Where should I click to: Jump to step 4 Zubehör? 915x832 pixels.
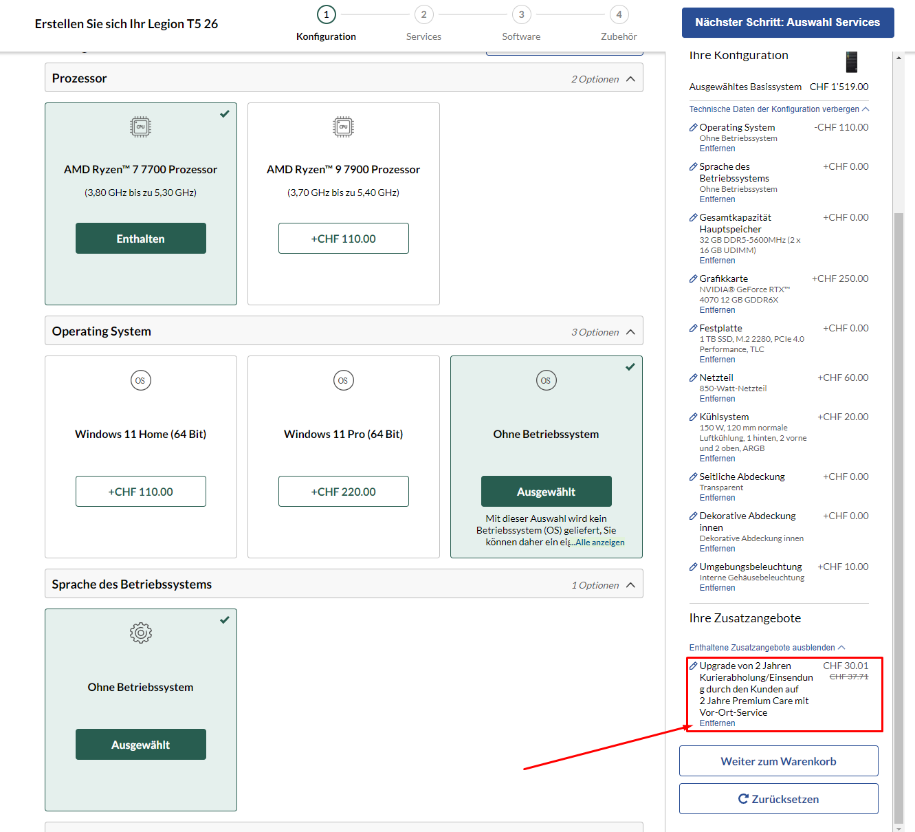point(619,15)
